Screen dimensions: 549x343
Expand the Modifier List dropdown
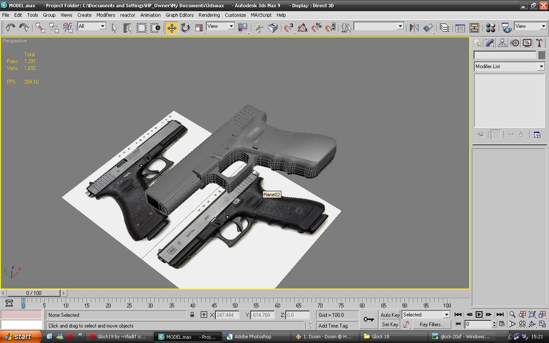[x=509, y=66]
